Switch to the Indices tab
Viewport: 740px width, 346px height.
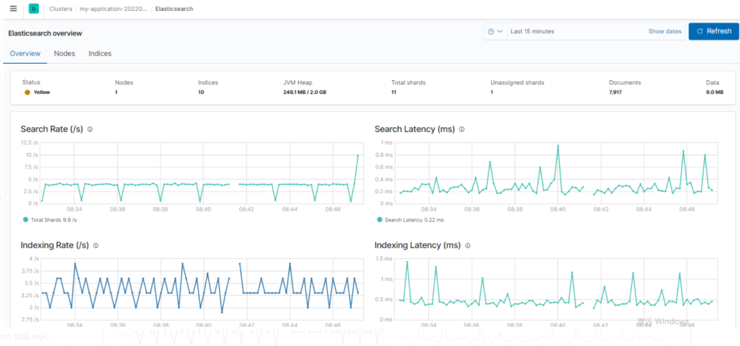tap(100, 53)
